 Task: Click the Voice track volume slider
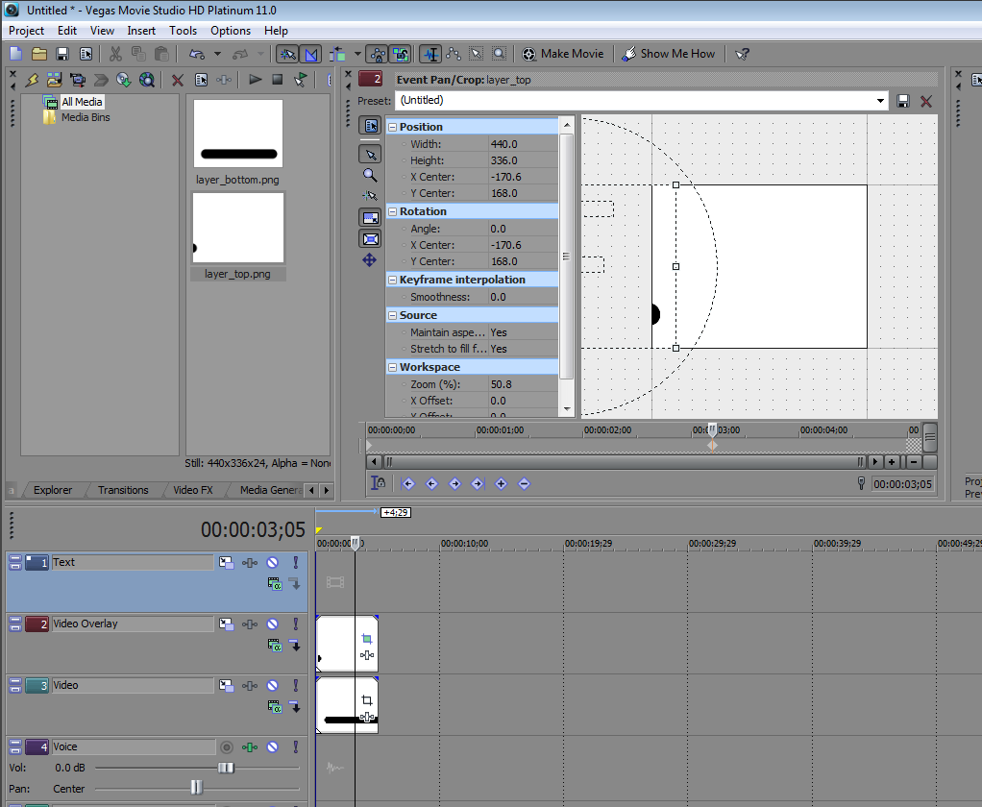click(226, 769)
